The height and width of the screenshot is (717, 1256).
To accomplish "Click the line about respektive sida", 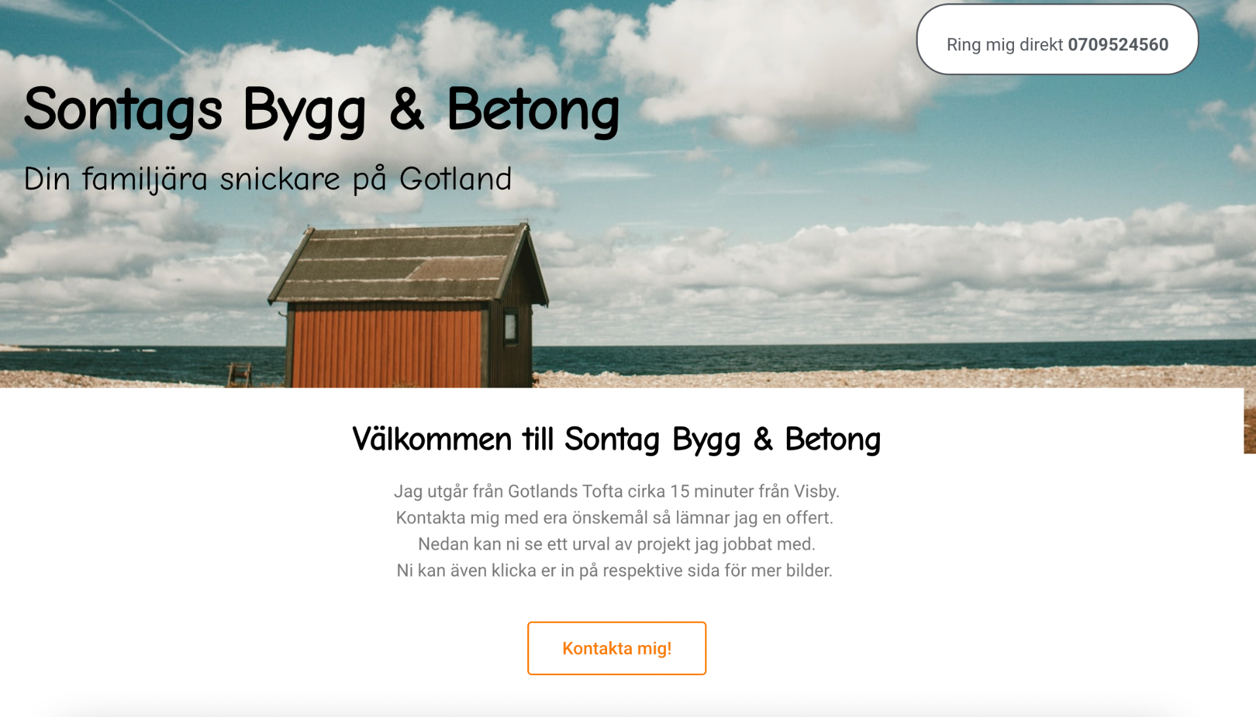I will point(615,570).
